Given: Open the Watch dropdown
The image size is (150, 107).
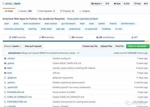Looking at the screenshot, I should pyautogui.click(x=97, y=4).
